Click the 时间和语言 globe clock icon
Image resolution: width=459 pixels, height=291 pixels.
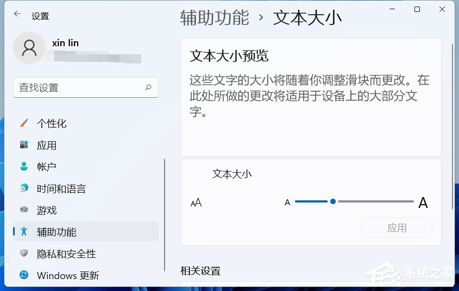coord(24,188)
